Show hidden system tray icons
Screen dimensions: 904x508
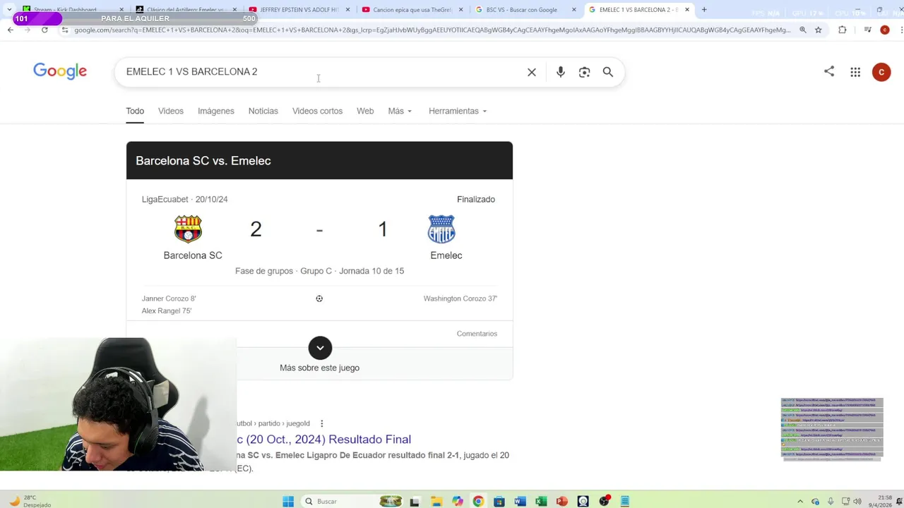(800, 501)
